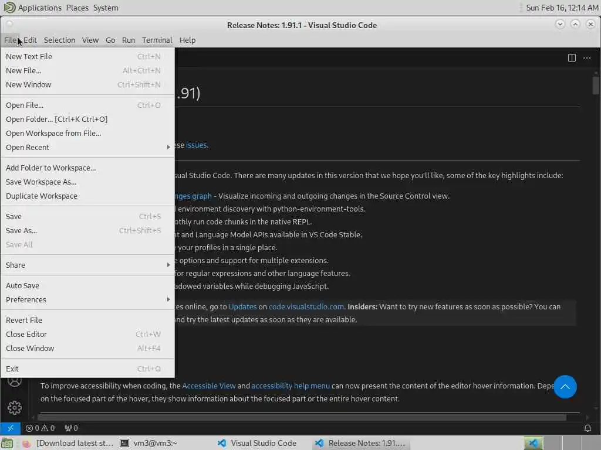Open the View menu
The width and height of the screenshot is (601, 450).
coord(90,40)
